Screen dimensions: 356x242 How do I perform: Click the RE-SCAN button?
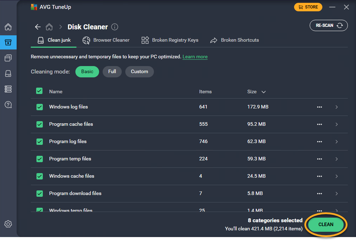(x=329, y=25)
